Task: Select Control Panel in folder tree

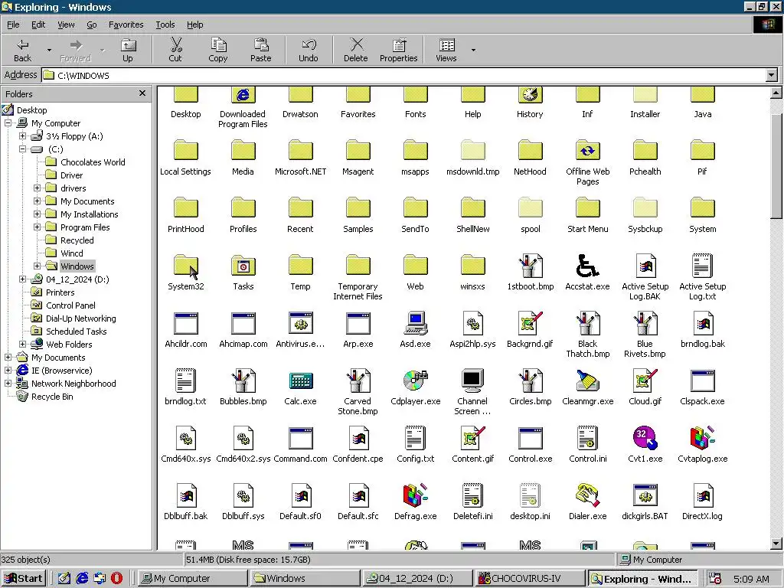Action: 70,305
